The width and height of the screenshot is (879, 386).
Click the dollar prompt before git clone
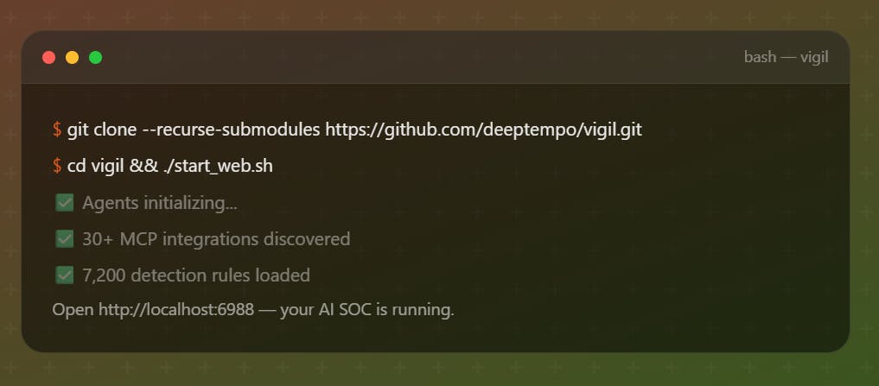(57, 130)
